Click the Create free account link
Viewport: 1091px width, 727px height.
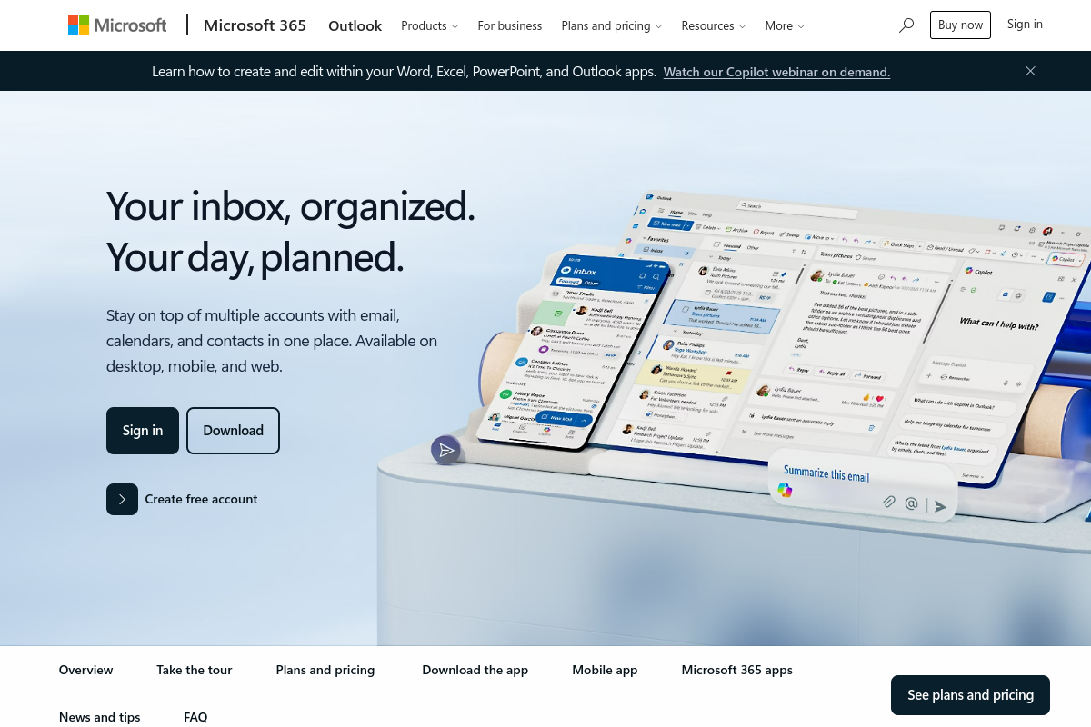(x=201, y=499)
